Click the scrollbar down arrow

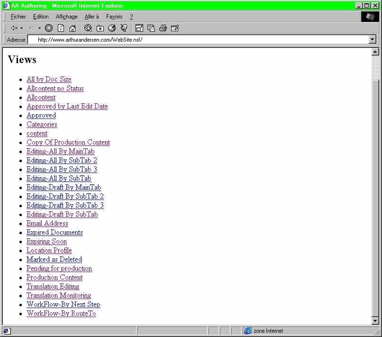pos(375,320)
